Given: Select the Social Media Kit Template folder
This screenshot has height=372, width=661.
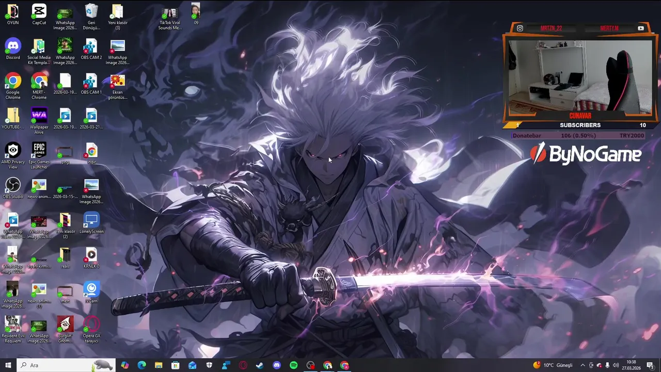Looking at the screenshot, I should (x=39, y=52).
